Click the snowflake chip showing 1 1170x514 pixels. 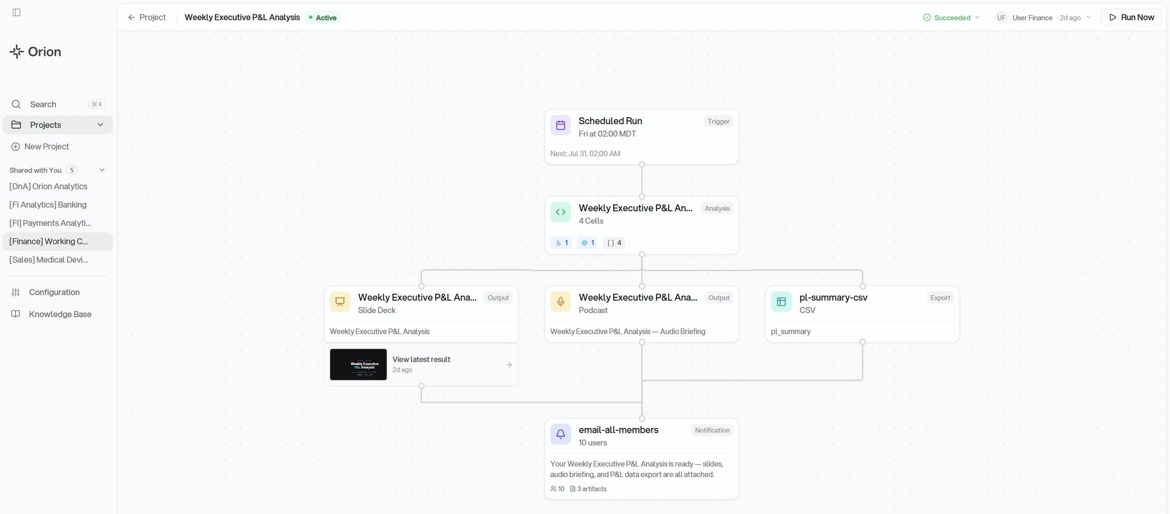[x=587, y=243]
